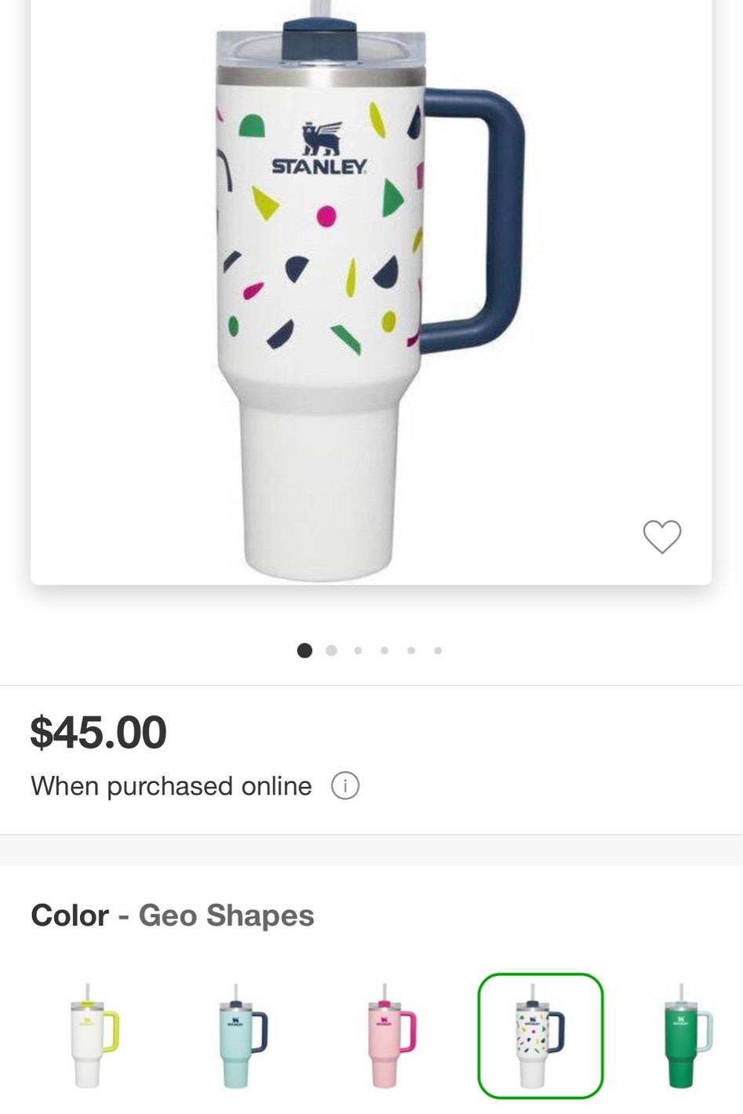Image resolution: width=743 pixels, height=1114 pixels.
Task: Tap the 'Color' label heading
Action: (70, 916)
